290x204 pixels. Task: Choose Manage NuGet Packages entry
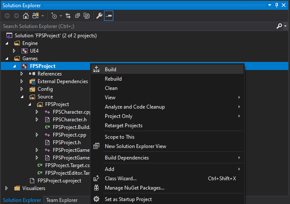tap(167, 187)
